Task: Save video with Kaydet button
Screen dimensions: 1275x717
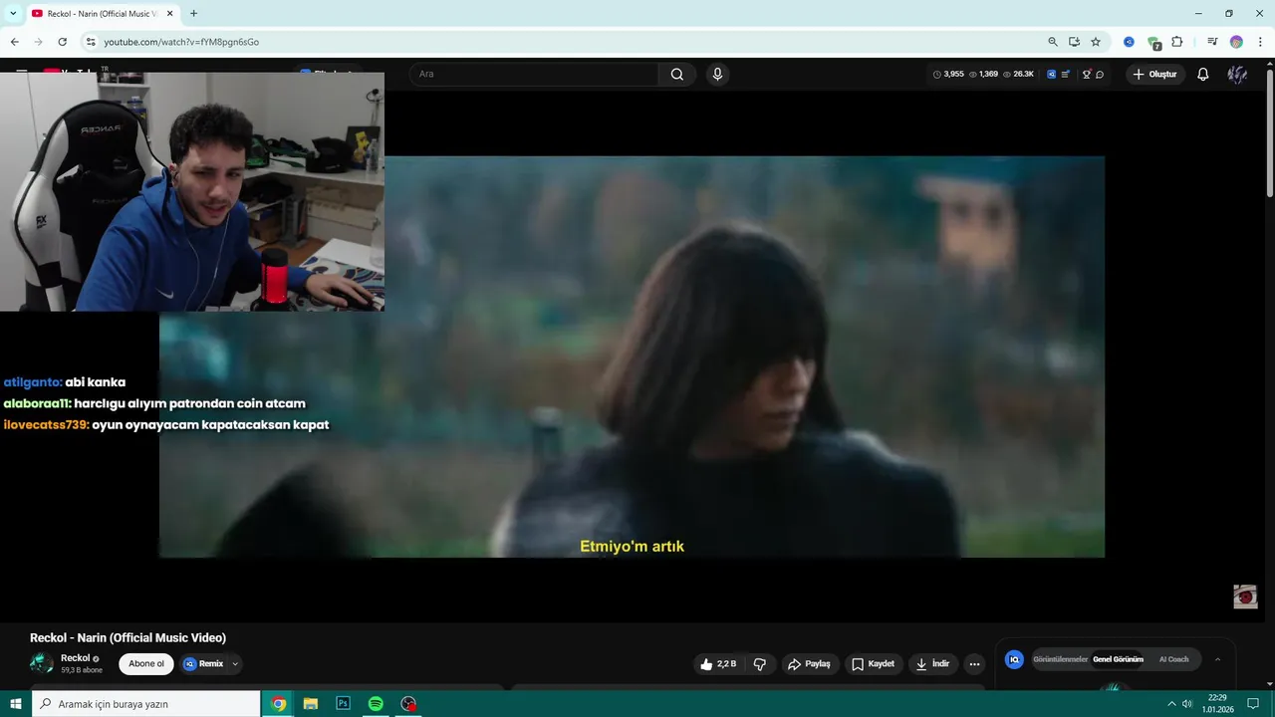Action: (x=873, y=664)
